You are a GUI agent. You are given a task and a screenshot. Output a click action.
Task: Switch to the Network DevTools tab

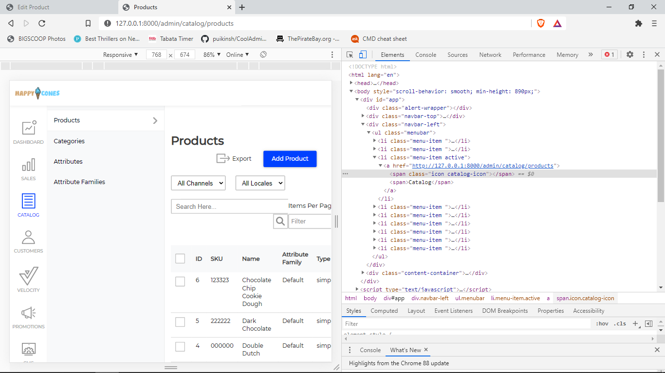tap(490, 55)
